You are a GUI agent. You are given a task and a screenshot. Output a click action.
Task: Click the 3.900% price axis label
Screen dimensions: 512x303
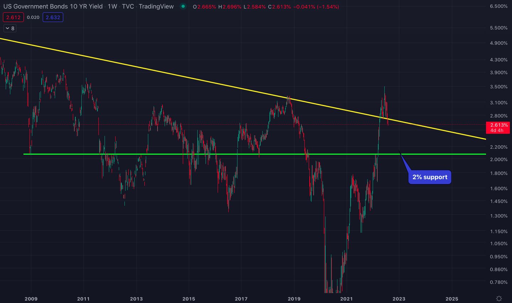pos(499,72)
